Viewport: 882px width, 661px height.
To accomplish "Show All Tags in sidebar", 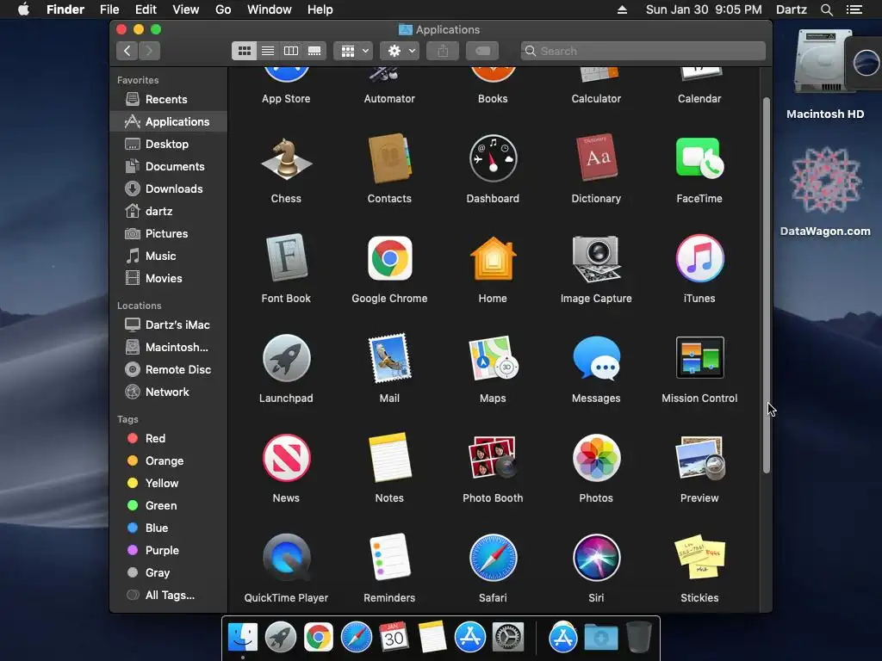I will pyautogui.click(x=169, y=596).
